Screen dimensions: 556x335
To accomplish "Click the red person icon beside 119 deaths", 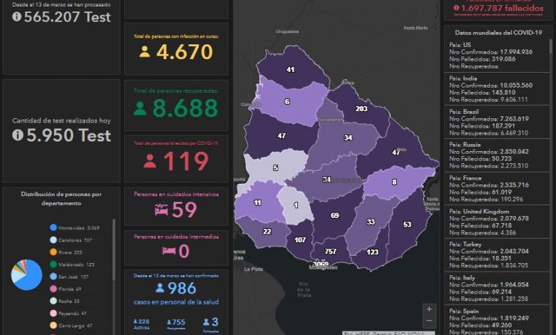I will (150, 162).
